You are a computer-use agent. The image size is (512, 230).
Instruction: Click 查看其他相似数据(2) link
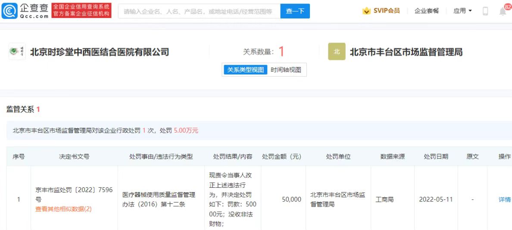63,209
